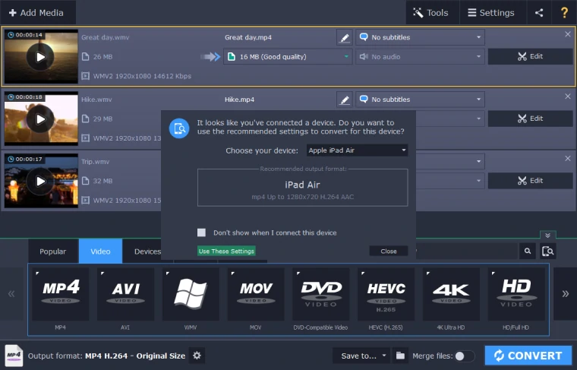Open the Settings menu
577x370 pixels.
(492, 12)
